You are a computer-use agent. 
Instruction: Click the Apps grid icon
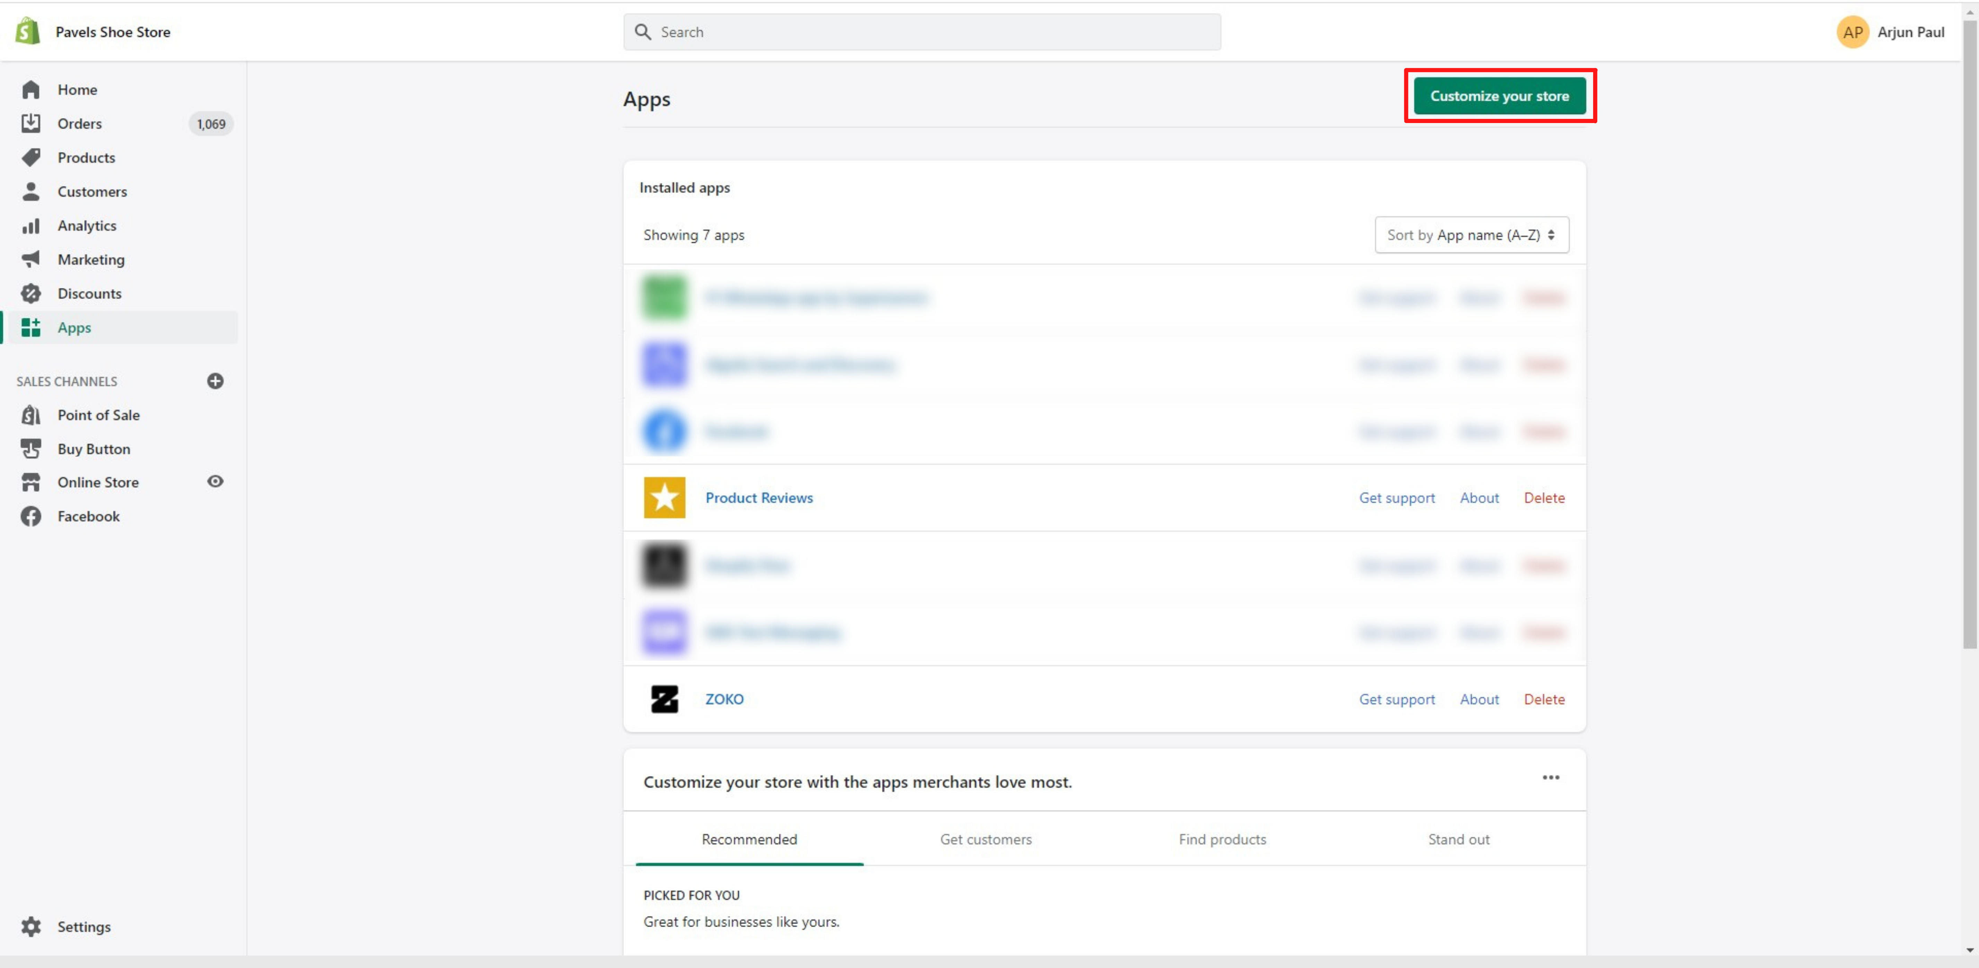[31, 327]
